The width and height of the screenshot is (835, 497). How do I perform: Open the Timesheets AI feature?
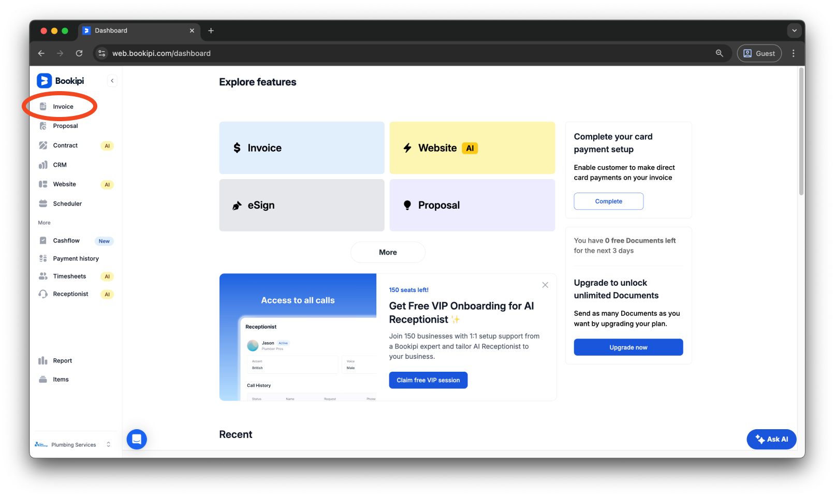[x=69, y=276]
